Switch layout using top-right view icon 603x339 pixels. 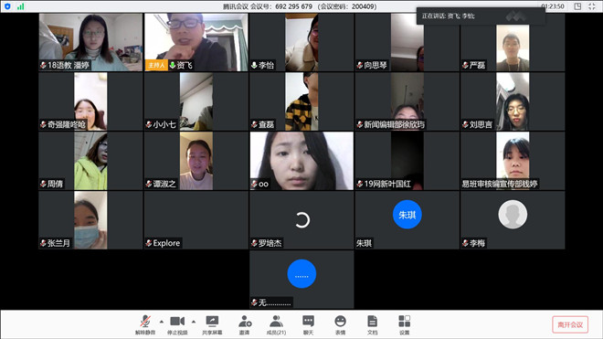(577, 6)
